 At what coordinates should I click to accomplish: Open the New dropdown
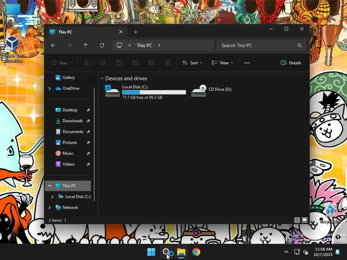point(61,63)
